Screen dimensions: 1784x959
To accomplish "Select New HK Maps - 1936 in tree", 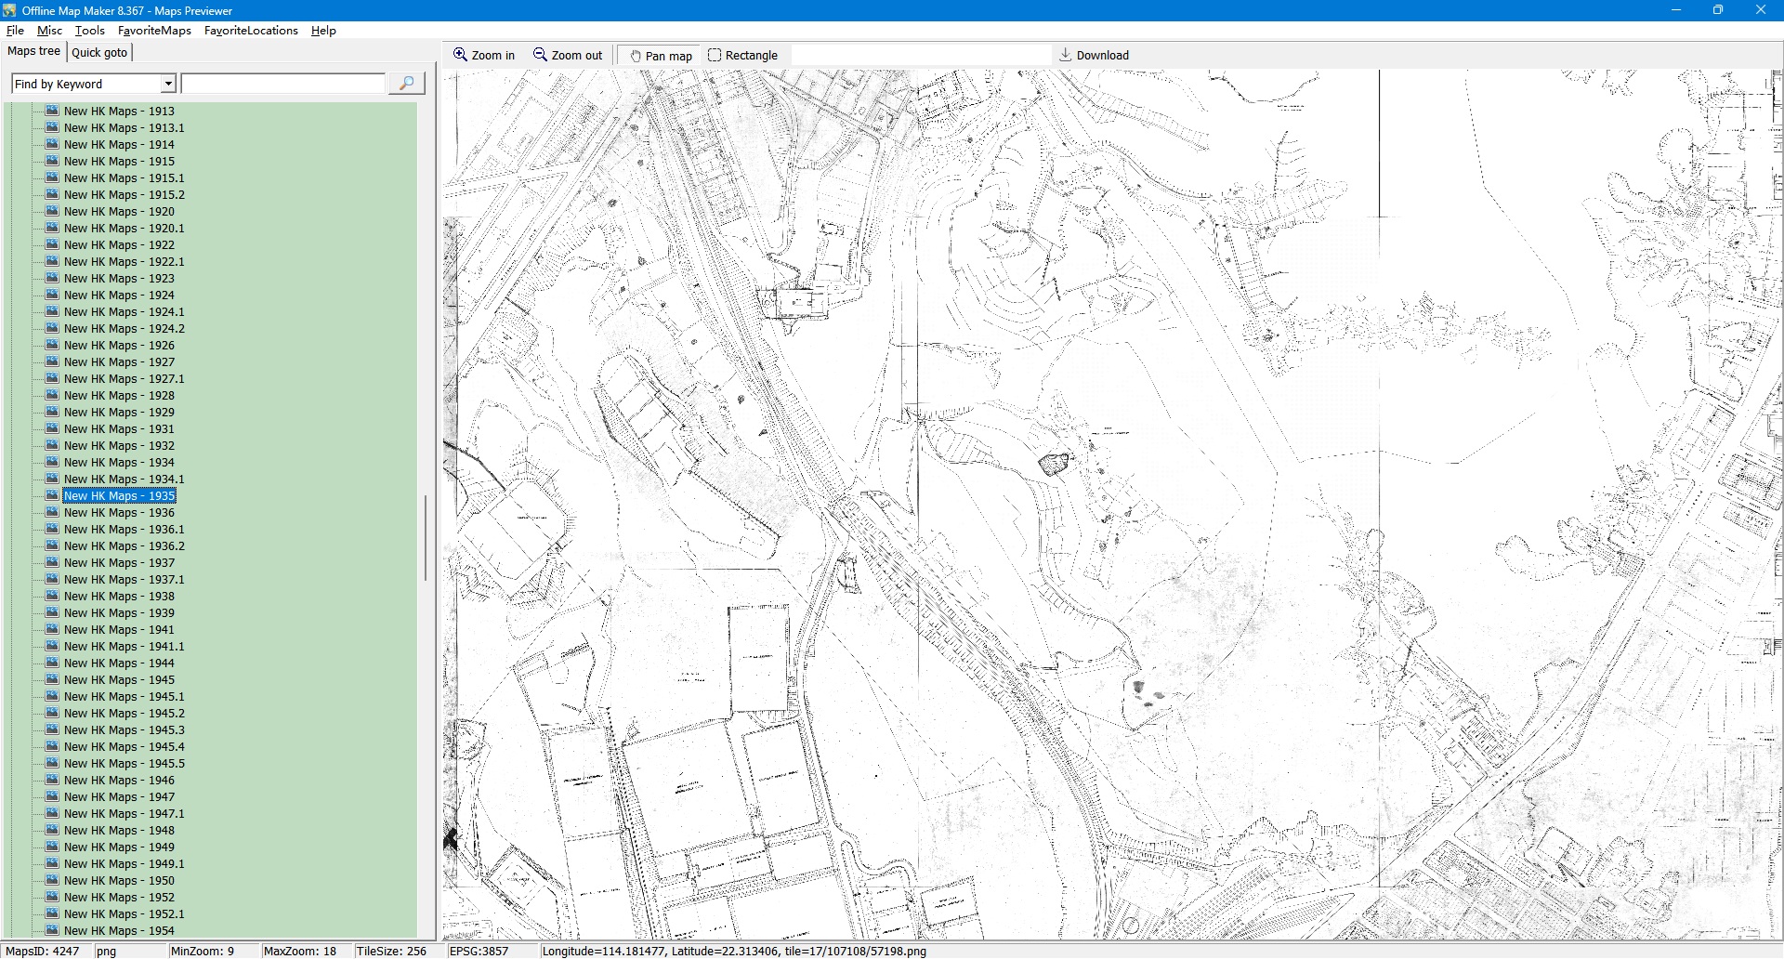I will coord(119,513).
